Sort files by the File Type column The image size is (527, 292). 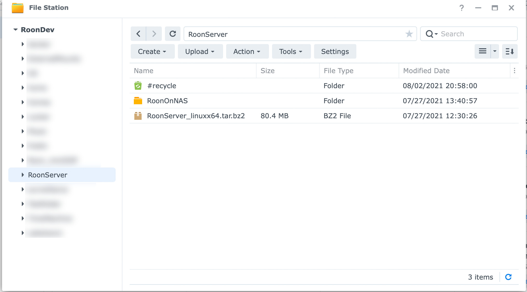359,71
